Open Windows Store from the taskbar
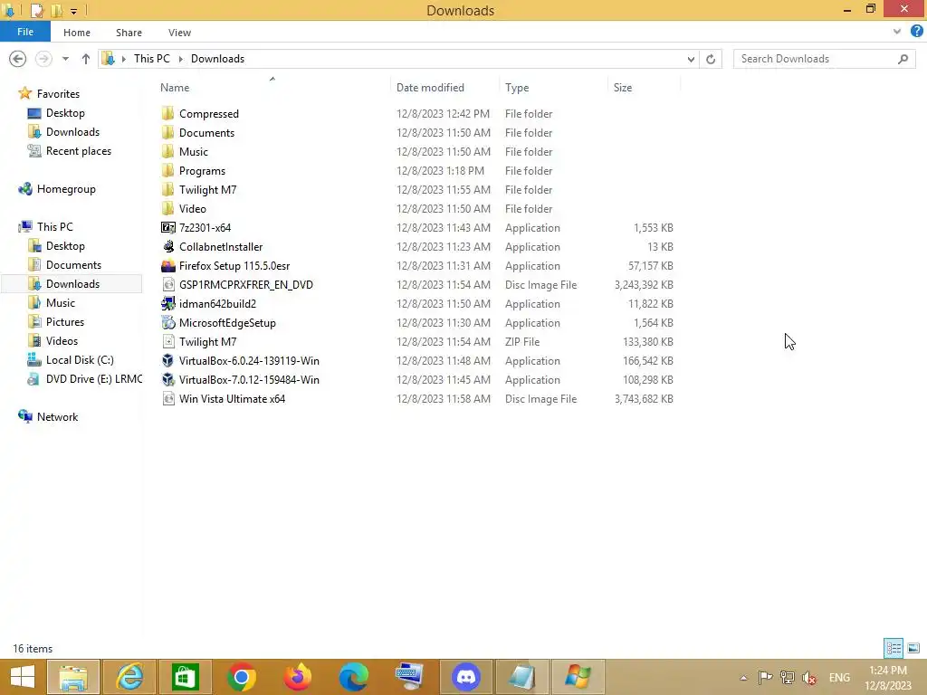The image size is (927, 695). click(x=185, y=677)
